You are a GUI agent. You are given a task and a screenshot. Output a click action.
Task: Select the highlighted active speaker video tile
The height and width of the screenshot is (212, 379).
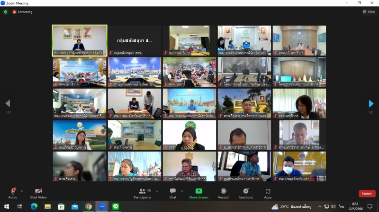coord(80,41)
